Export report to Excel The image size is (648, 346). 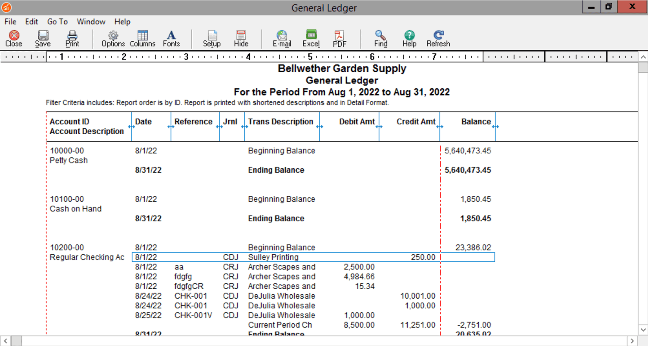311,38
